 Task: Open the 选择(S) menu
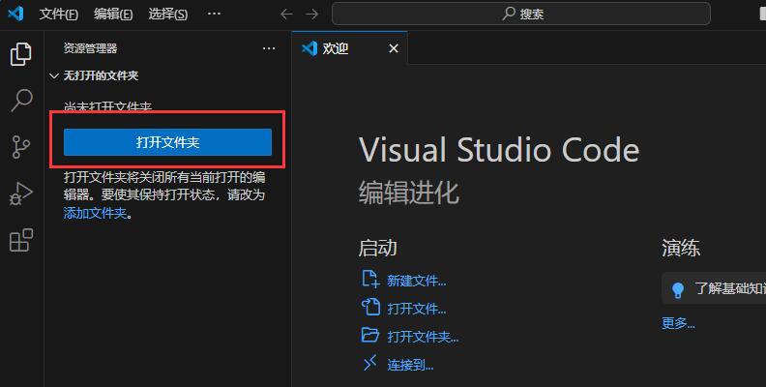(x=168, y=14)
